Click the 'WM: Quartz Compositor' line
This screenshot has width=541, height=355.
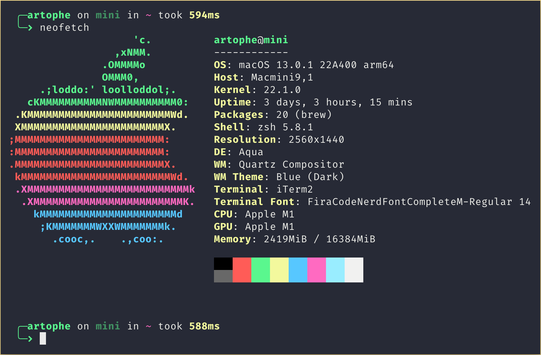pos(279,165)
